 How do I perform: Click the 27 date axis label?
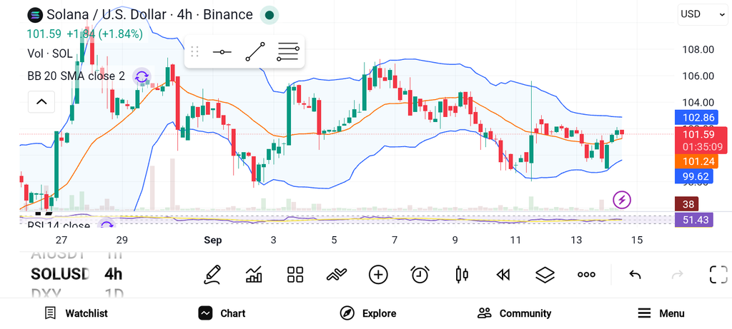pos(61,240)
